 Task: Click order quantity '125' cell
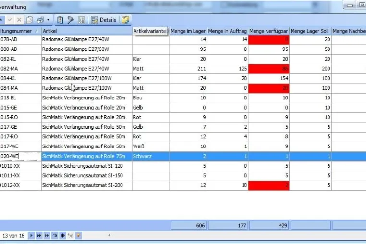pos(228,69)
